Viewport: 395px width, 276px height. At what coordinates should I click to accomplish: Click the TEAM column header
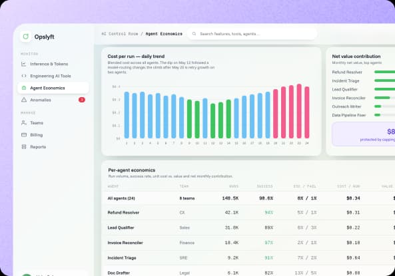click(x=184, y=186)
